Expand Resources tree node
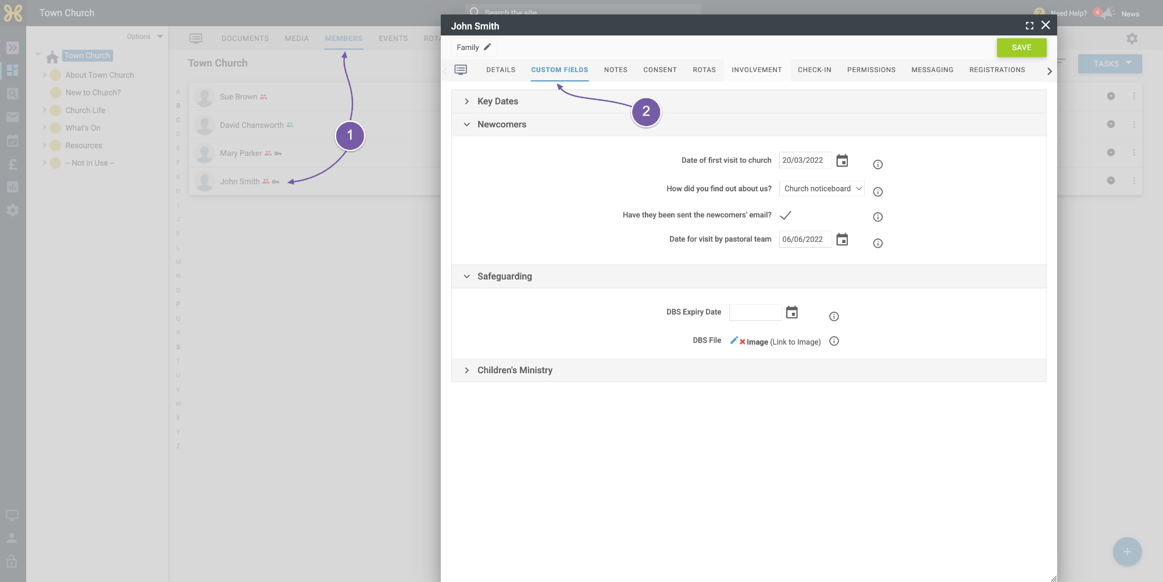The height and width of the screenshot is (582, 1163). tap(44, 145)
